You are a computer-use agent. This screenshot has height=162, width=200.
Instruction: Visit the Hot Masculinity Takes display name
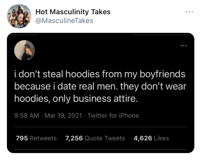(x=73, y=12)
